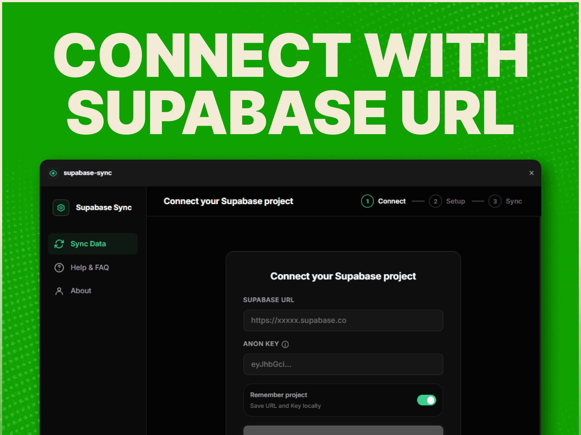Click the Help & FAQ question mark icon
This screenshot has height=435, width=581.
(59, 268)
